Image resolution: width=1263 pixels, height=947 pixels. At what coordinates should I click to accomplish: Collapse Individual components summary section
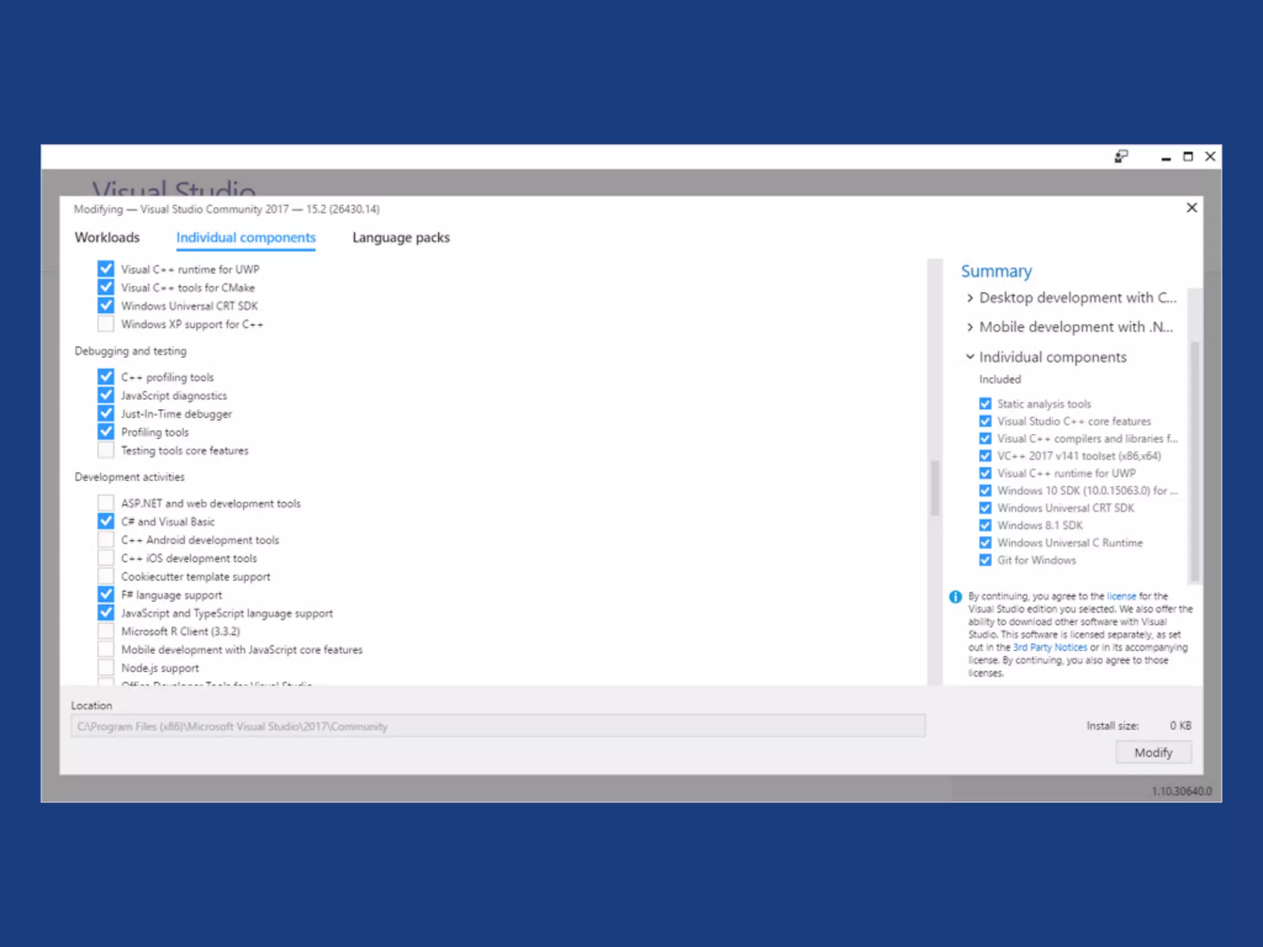[x=970, y=357]
